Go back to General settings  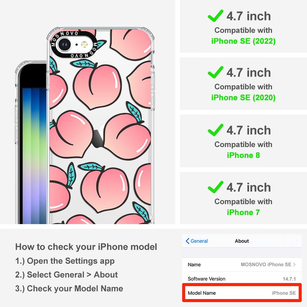point(197,241)
